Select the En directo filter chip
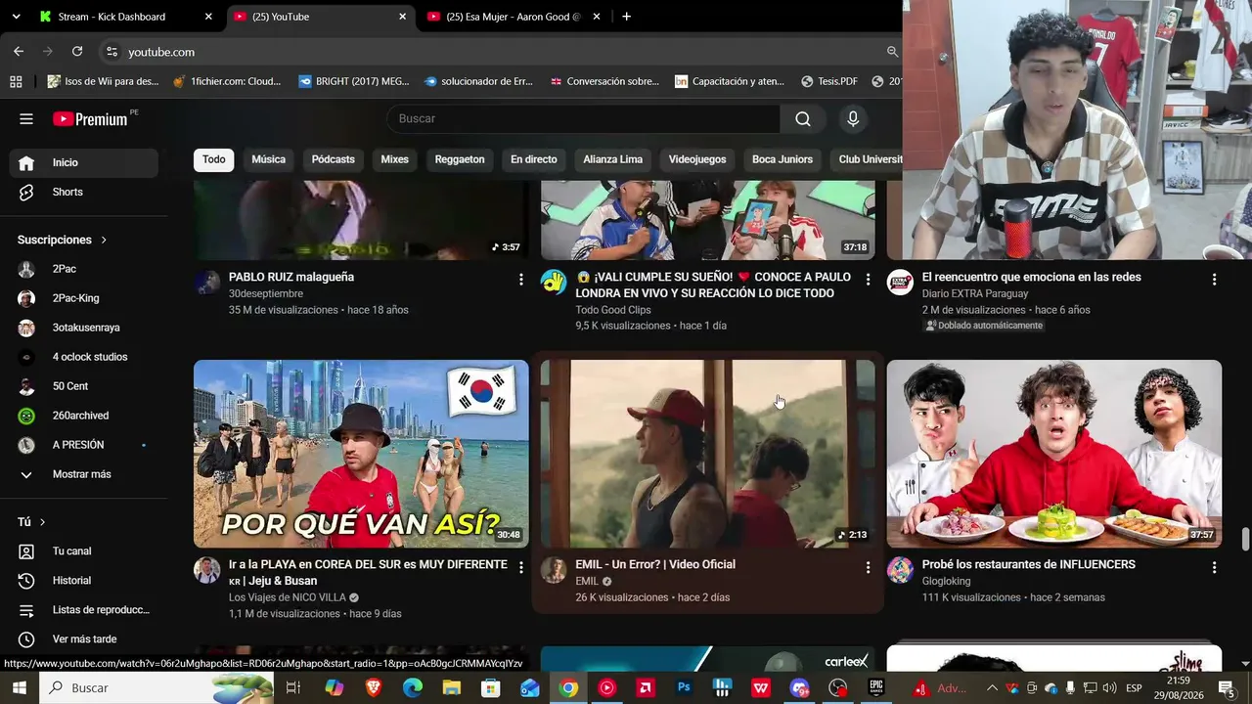This screenshot has width=1252, height=704. [x=534, y=159]
